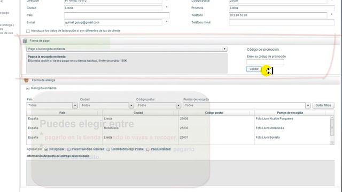Click the selected delivery point information box
Viewport: 342px width, 192px height.
[181, 173]
